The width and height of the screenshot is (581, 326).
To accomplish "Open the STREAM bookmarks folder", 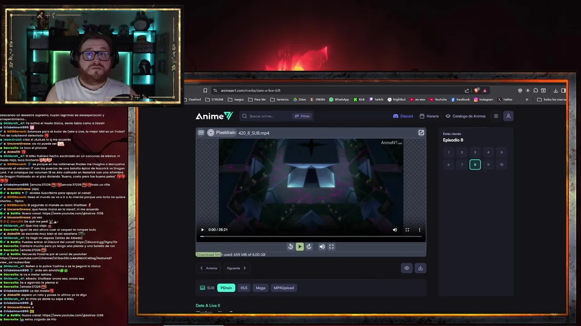I will pyautogui.click(x=214, y=100).
